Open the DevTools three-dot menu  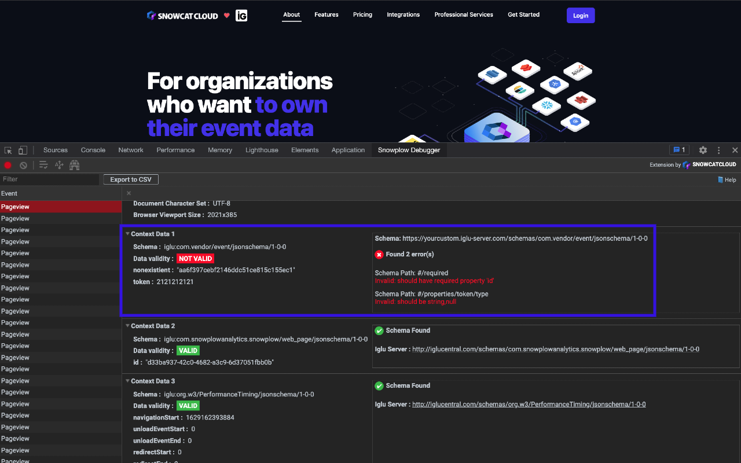click(719, 150)
